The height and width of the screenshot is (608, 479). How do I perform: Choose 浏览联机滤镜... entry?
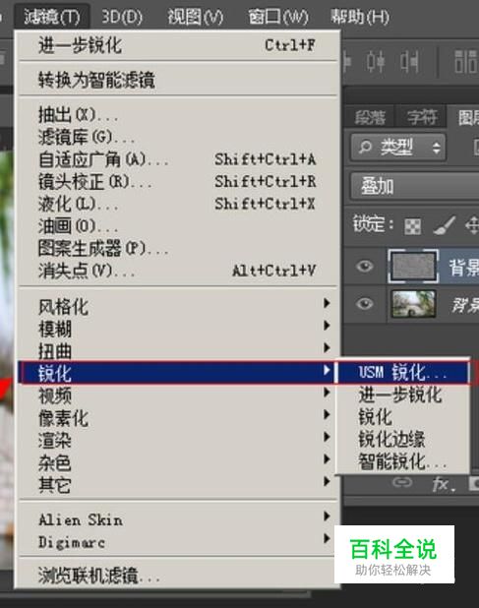click(x=178, y=576)
